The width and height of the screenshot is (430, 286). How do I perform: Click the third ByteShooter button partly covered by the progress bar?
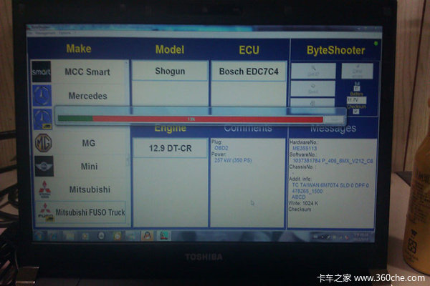pos(312,103)
